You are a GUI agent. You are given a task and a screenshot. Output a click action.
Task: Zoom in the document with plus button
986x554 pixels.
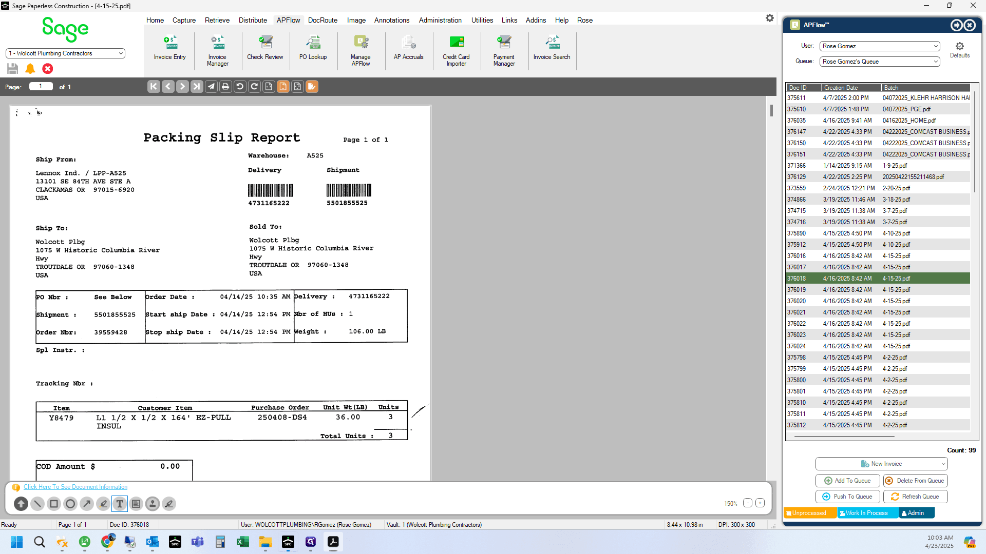tap(760, 503)
